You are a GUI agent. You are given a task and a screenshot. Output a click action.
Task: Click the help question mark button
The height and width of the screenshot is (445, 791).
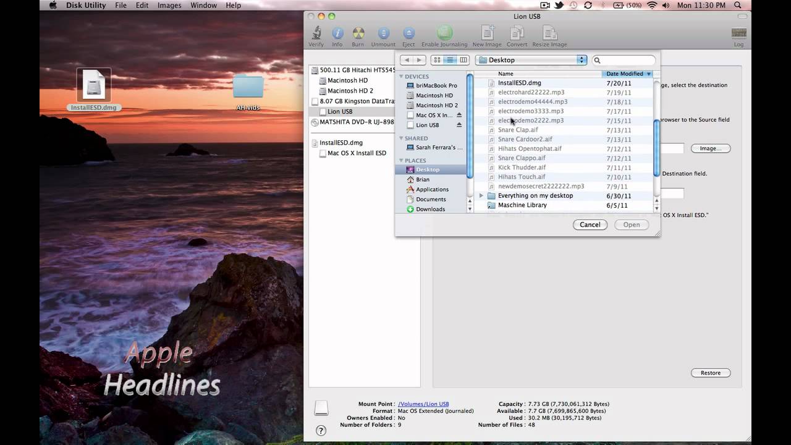tap(321, 430)
